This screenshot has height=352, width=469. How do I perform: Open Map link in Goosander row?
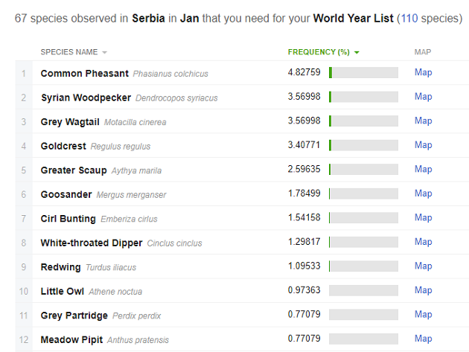click(424, 193)
